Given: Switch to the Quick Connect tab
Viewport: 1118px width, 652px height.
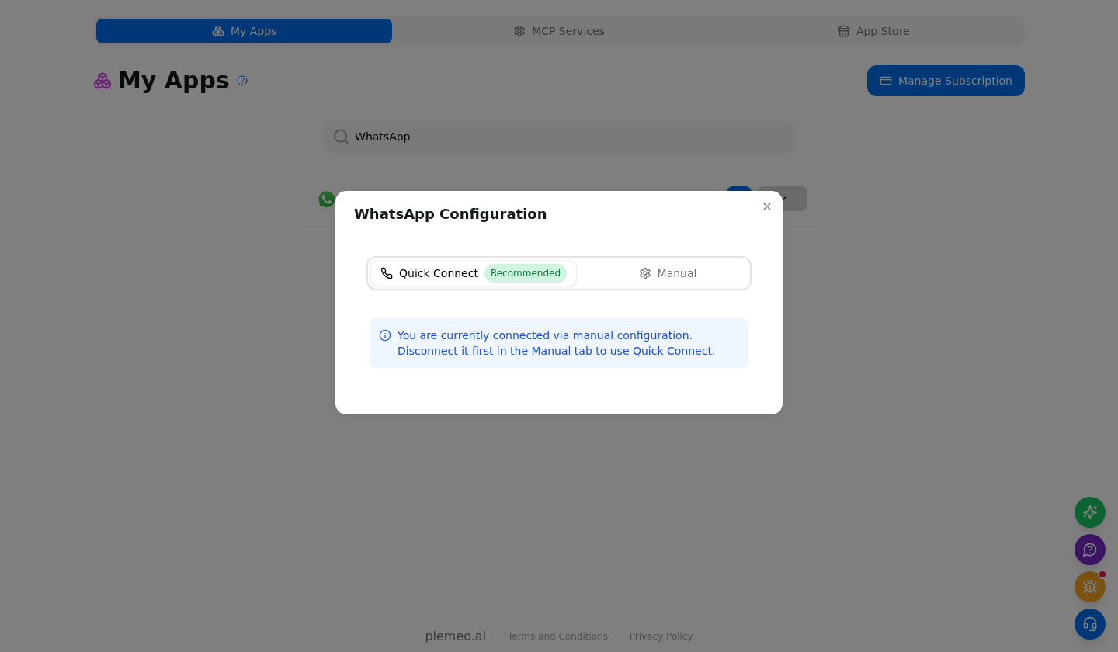Looking at the screenshot, I should coord(474,273).
